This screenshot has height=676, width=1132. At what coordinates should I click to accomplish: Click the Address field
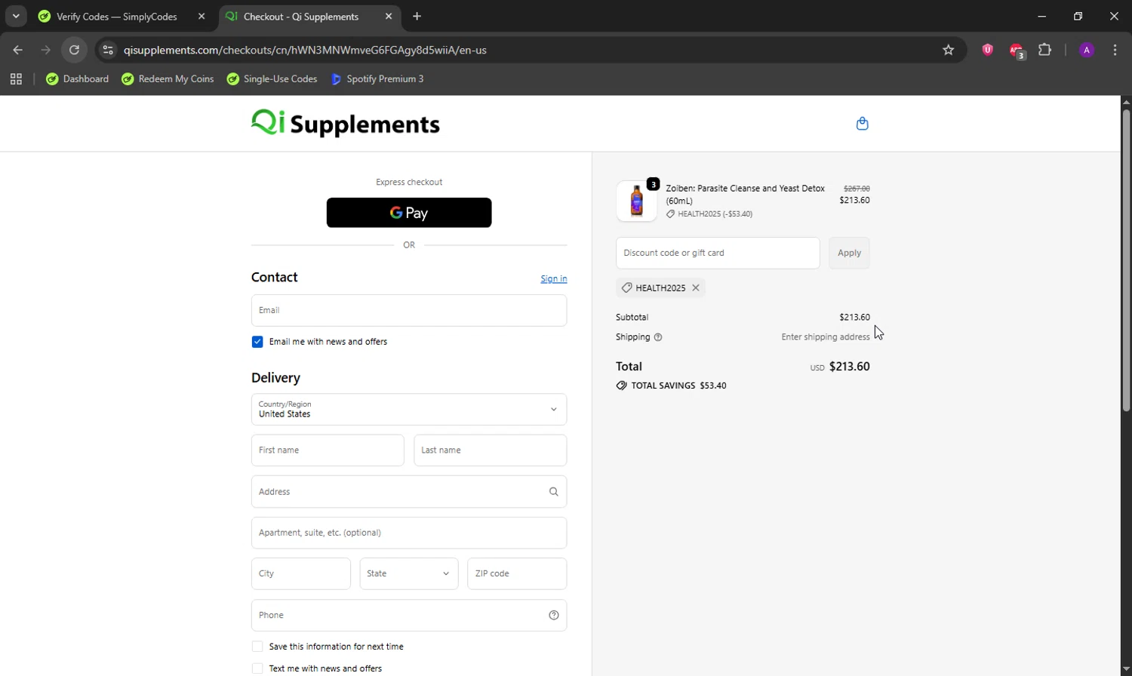[x=409, y=492]
